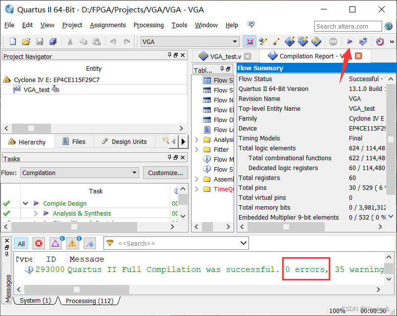Expand toolbar overflow chevron

pyautogui.click(x=392, y=42)
